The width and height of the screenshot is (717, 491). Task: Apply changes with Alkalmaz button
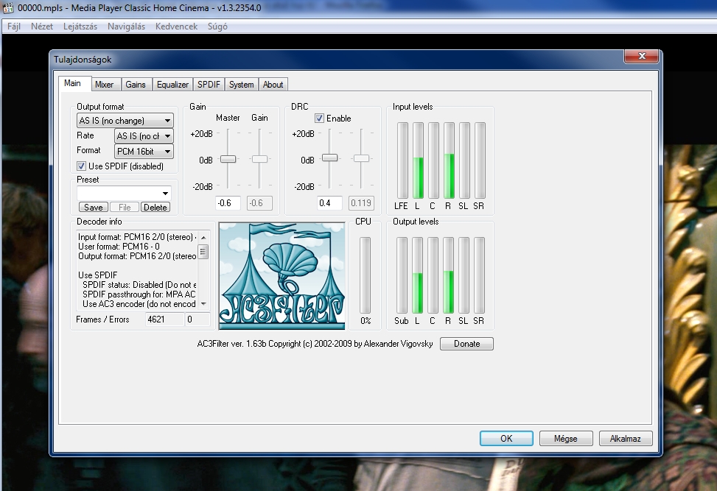pos(625,439)
